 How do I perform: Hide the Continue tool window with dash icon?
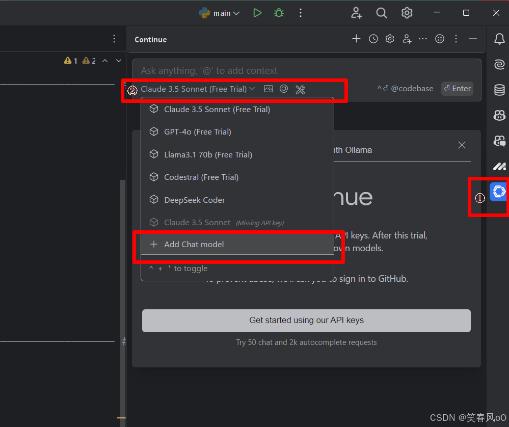pyautogui.click(x=473, y=39)
